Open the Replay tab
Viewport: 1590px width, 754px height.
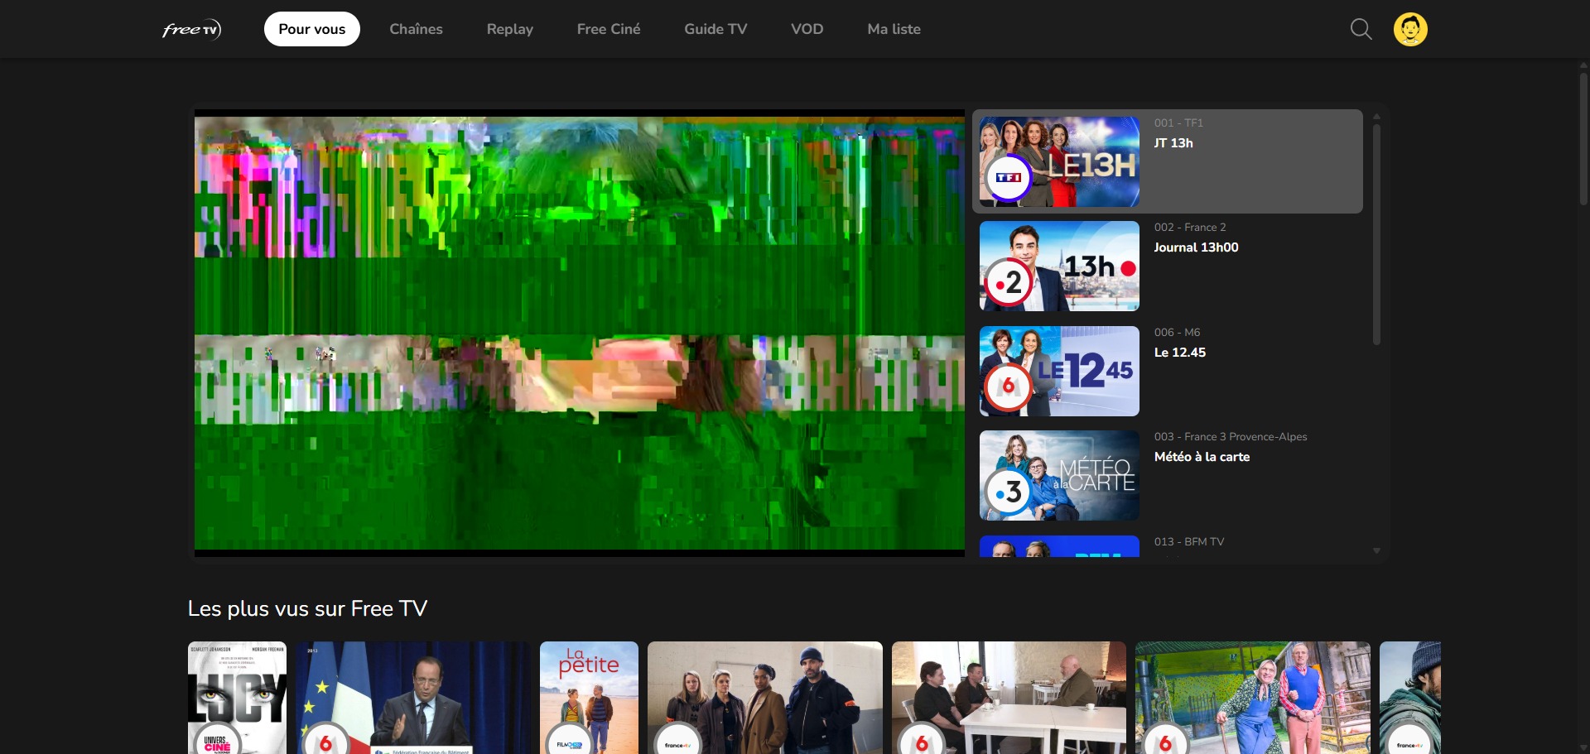(509, 29)
